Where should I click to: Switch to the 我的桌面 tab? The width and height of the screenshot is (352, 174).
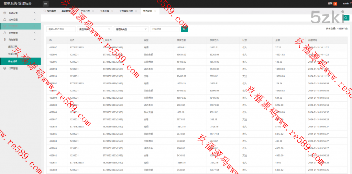pos(50,11)
